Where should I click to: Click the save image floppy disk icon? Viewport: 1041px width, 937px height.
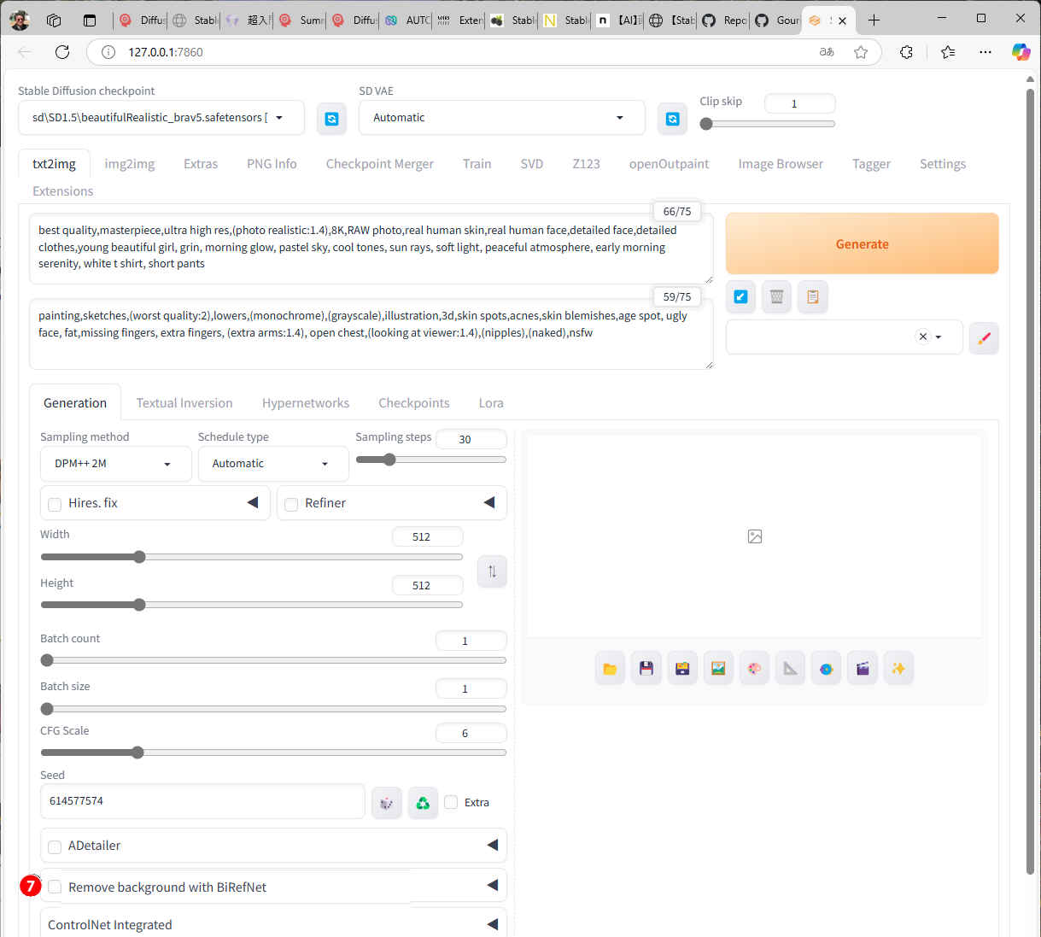646,669
